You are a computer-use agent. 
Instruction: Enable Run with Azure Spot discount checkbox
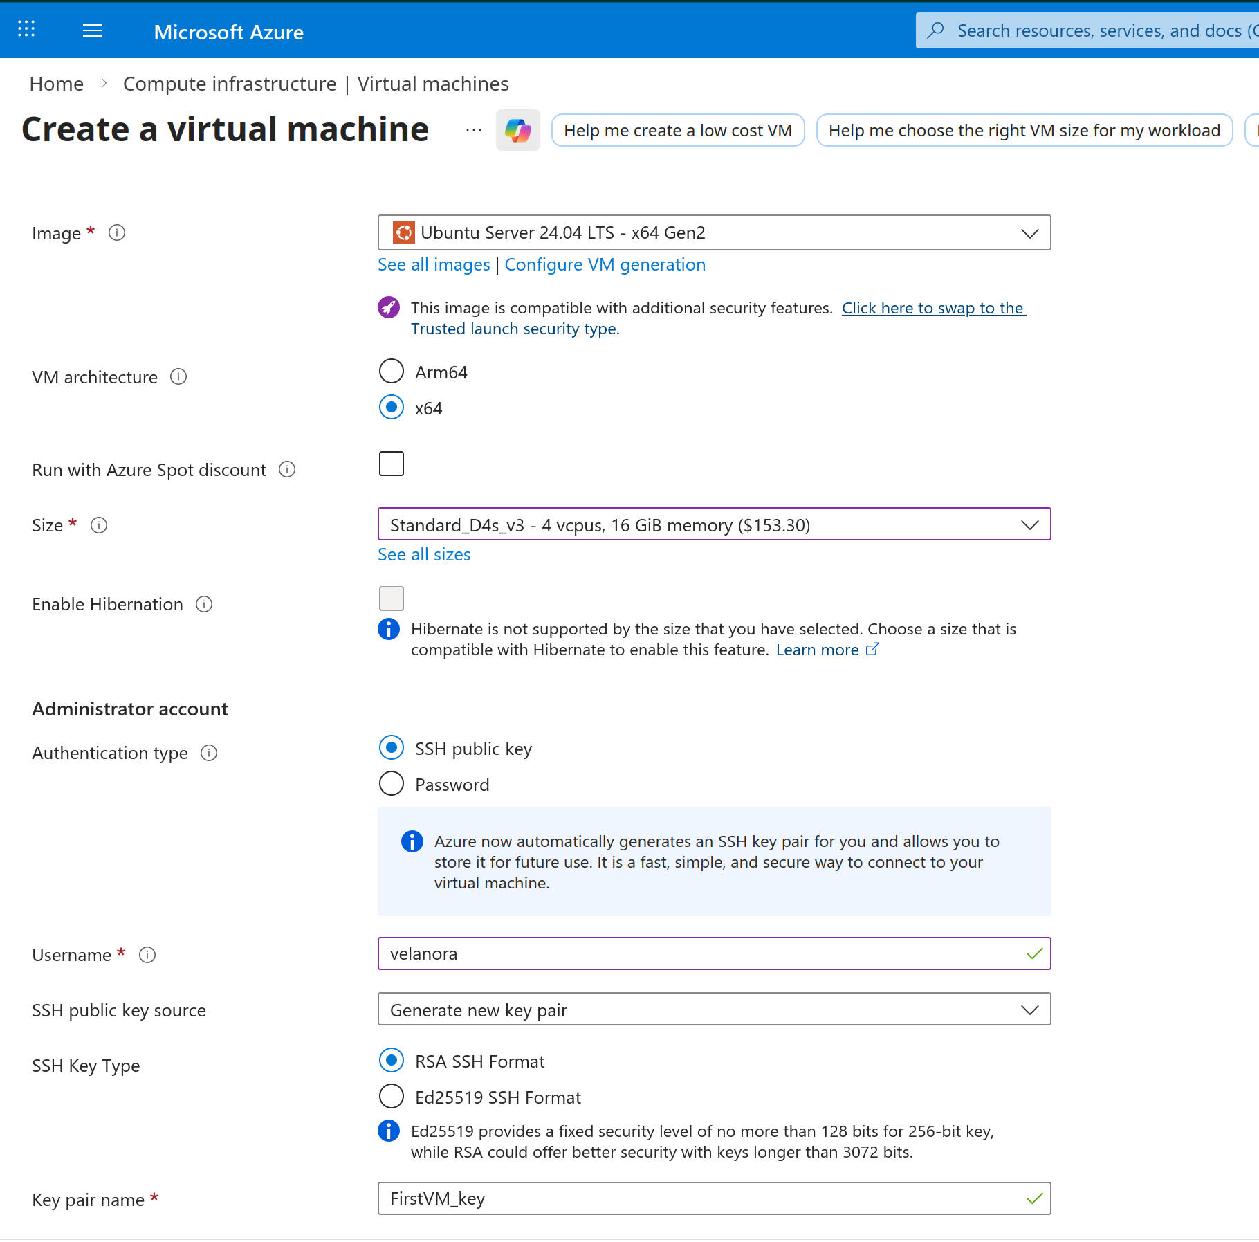[x=392, y=464]
